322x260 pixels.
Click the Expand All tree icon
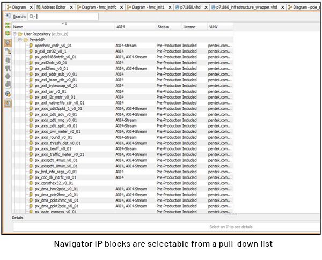[8, 33]
